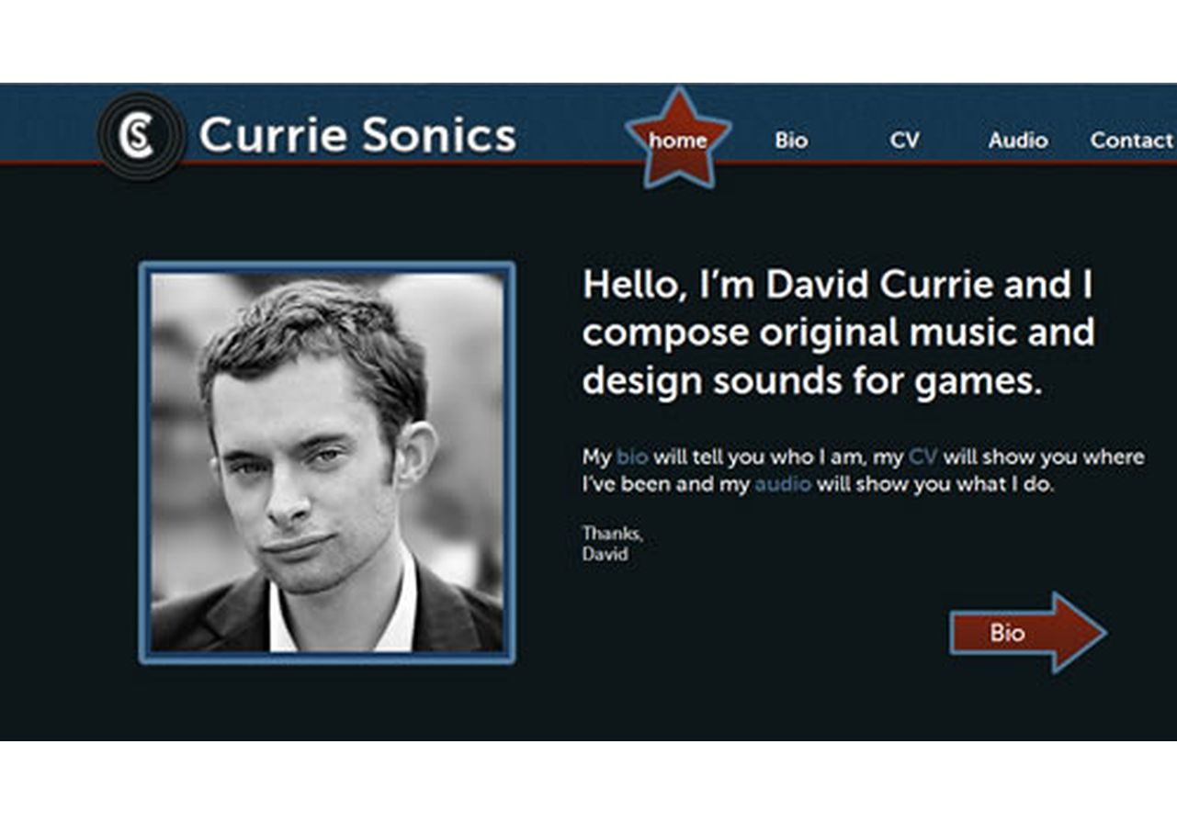Follow the inline 'CV' text link
Viewport: 1177px width, 823px height.
(922, 457)
